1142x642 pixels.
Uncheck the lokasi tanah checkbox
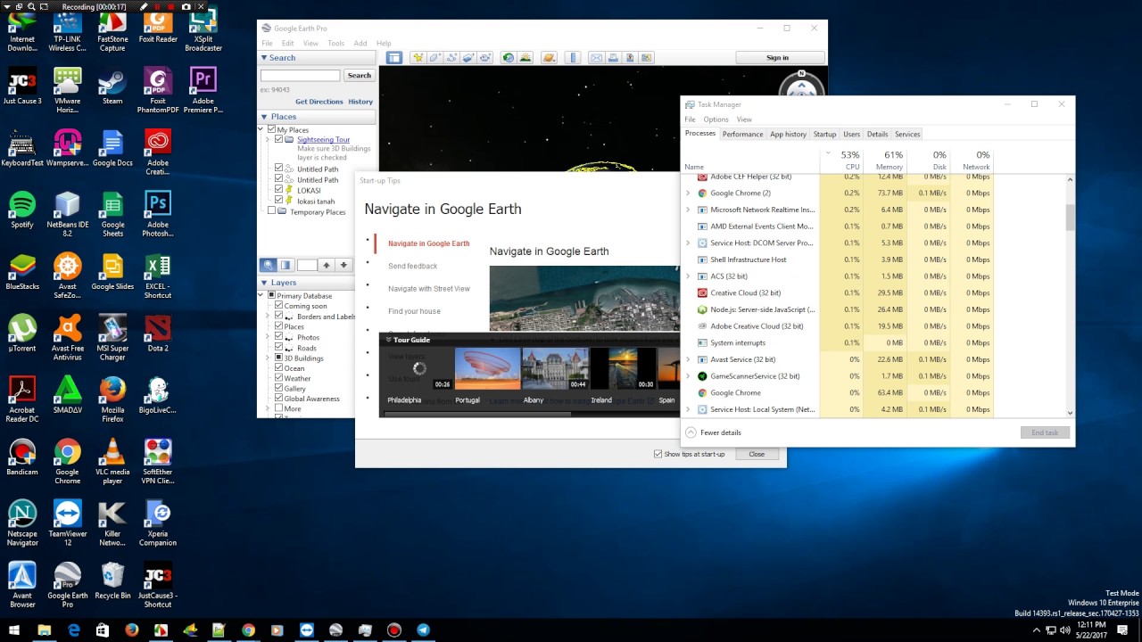279,201
